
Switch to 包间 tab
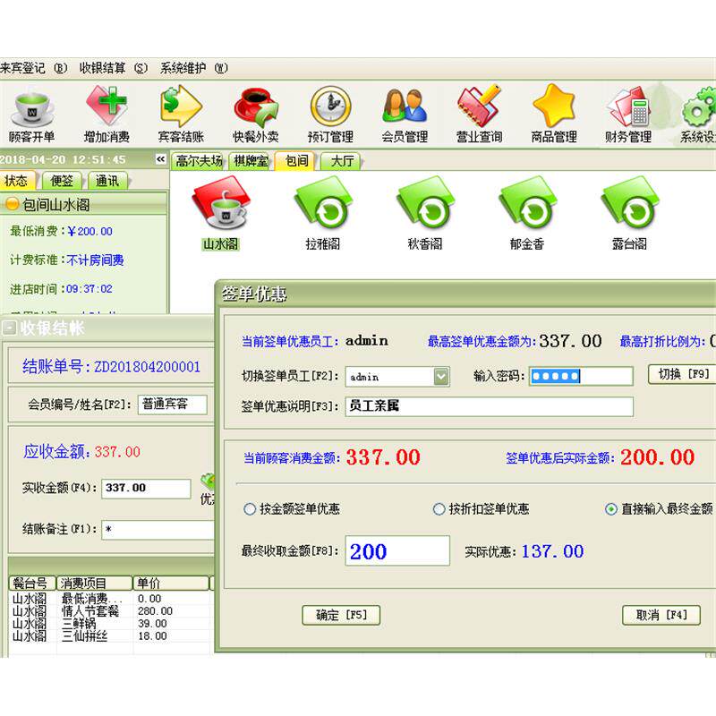pos(296,161)
